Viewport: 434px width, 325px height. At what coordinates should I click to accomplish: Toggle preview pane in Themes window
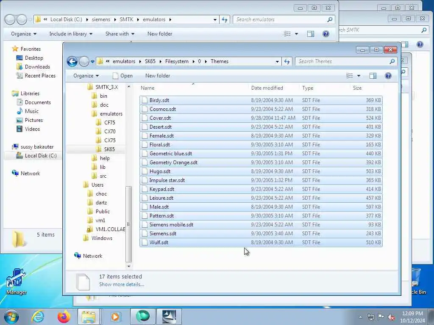click(x=373, y=76)
